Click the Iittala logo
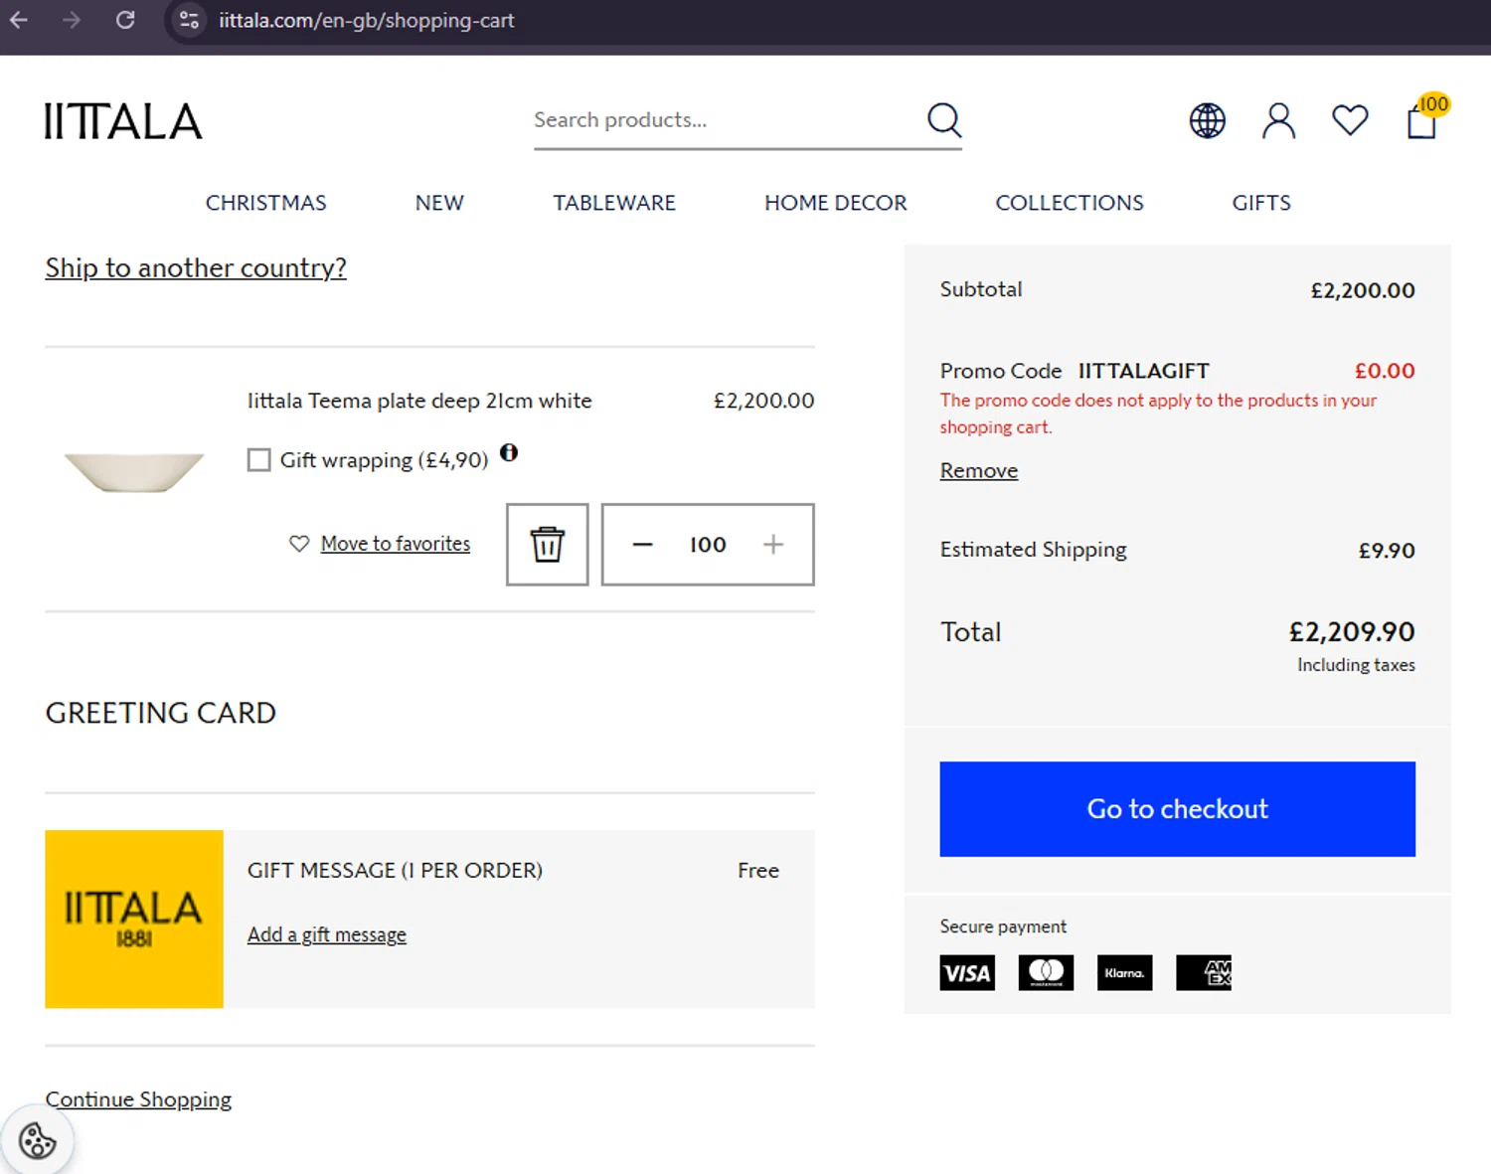 (123, 121)
